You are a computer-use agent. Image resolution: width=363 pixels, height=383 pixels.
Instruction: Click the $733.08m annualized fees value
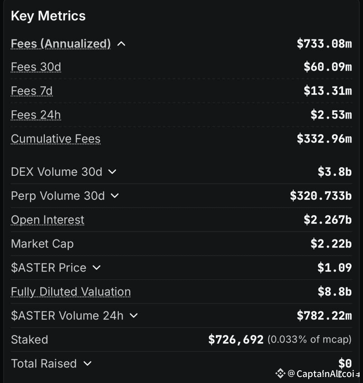pos(324,44)
